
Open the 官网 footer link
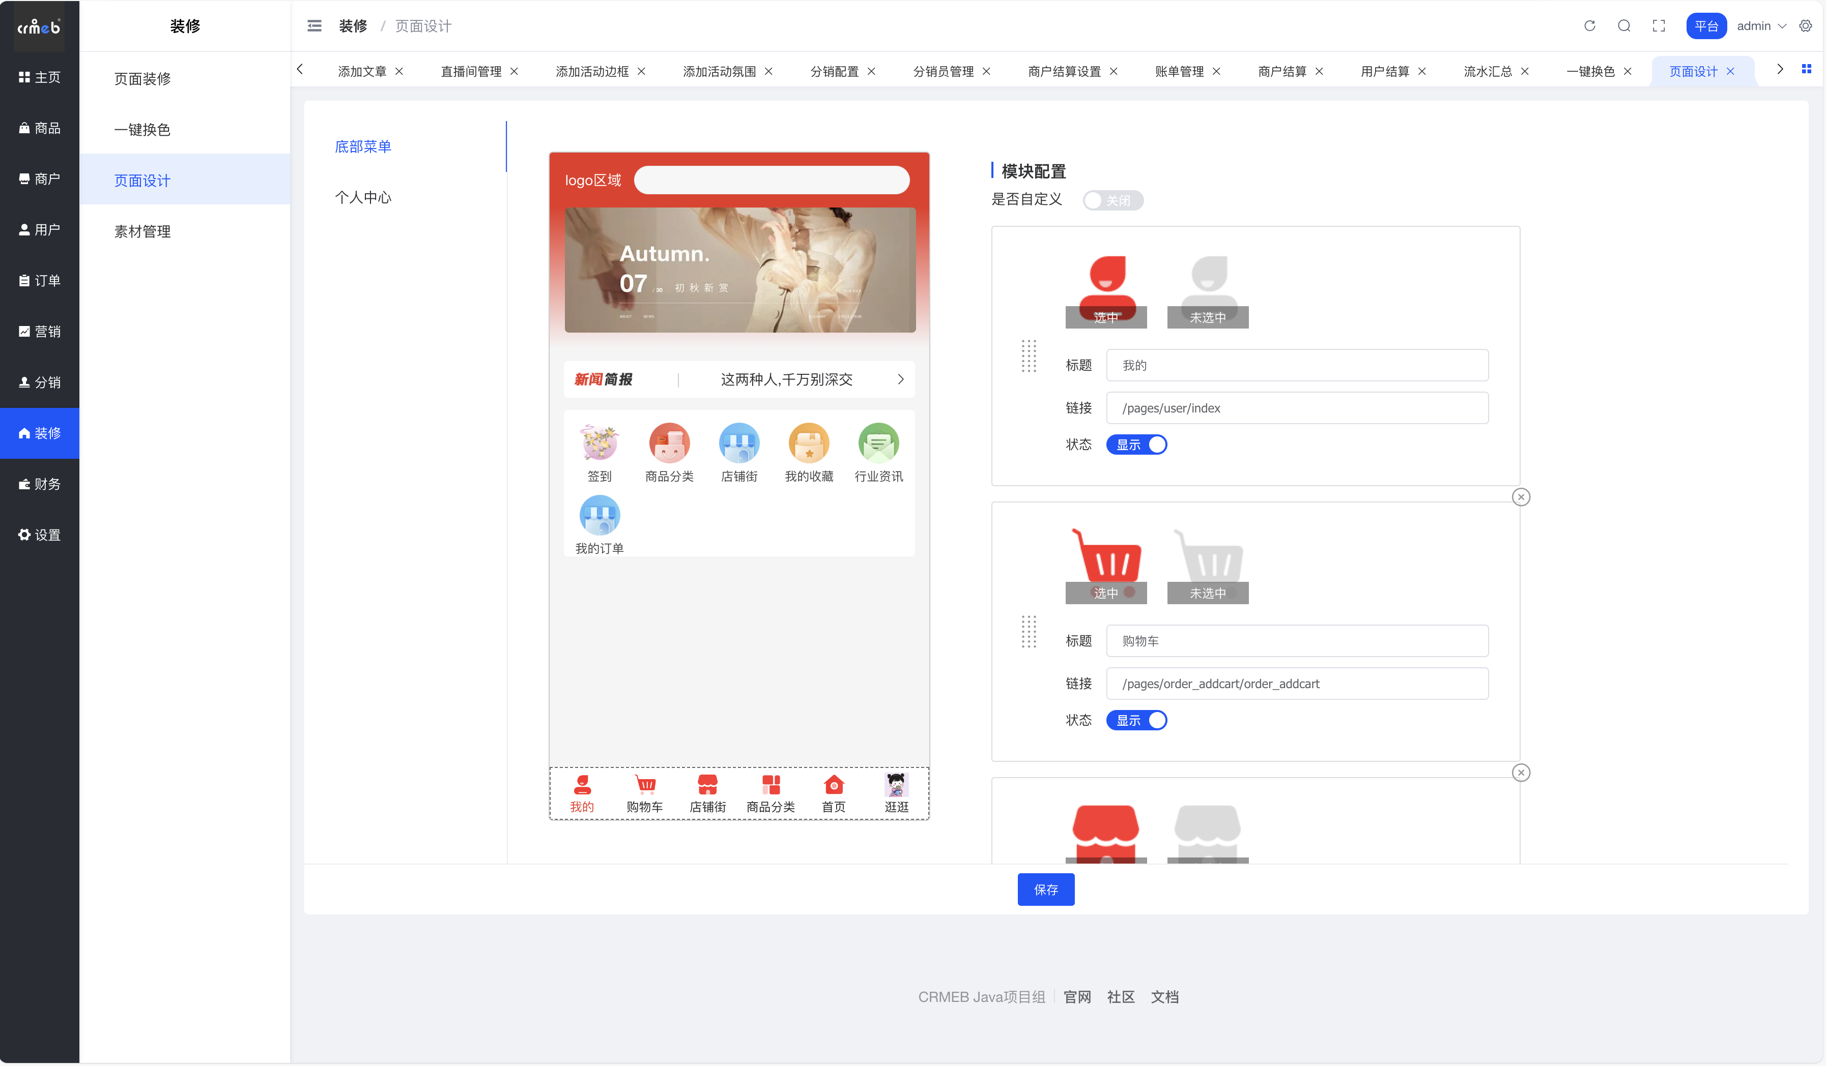[x=1077, y=997]
